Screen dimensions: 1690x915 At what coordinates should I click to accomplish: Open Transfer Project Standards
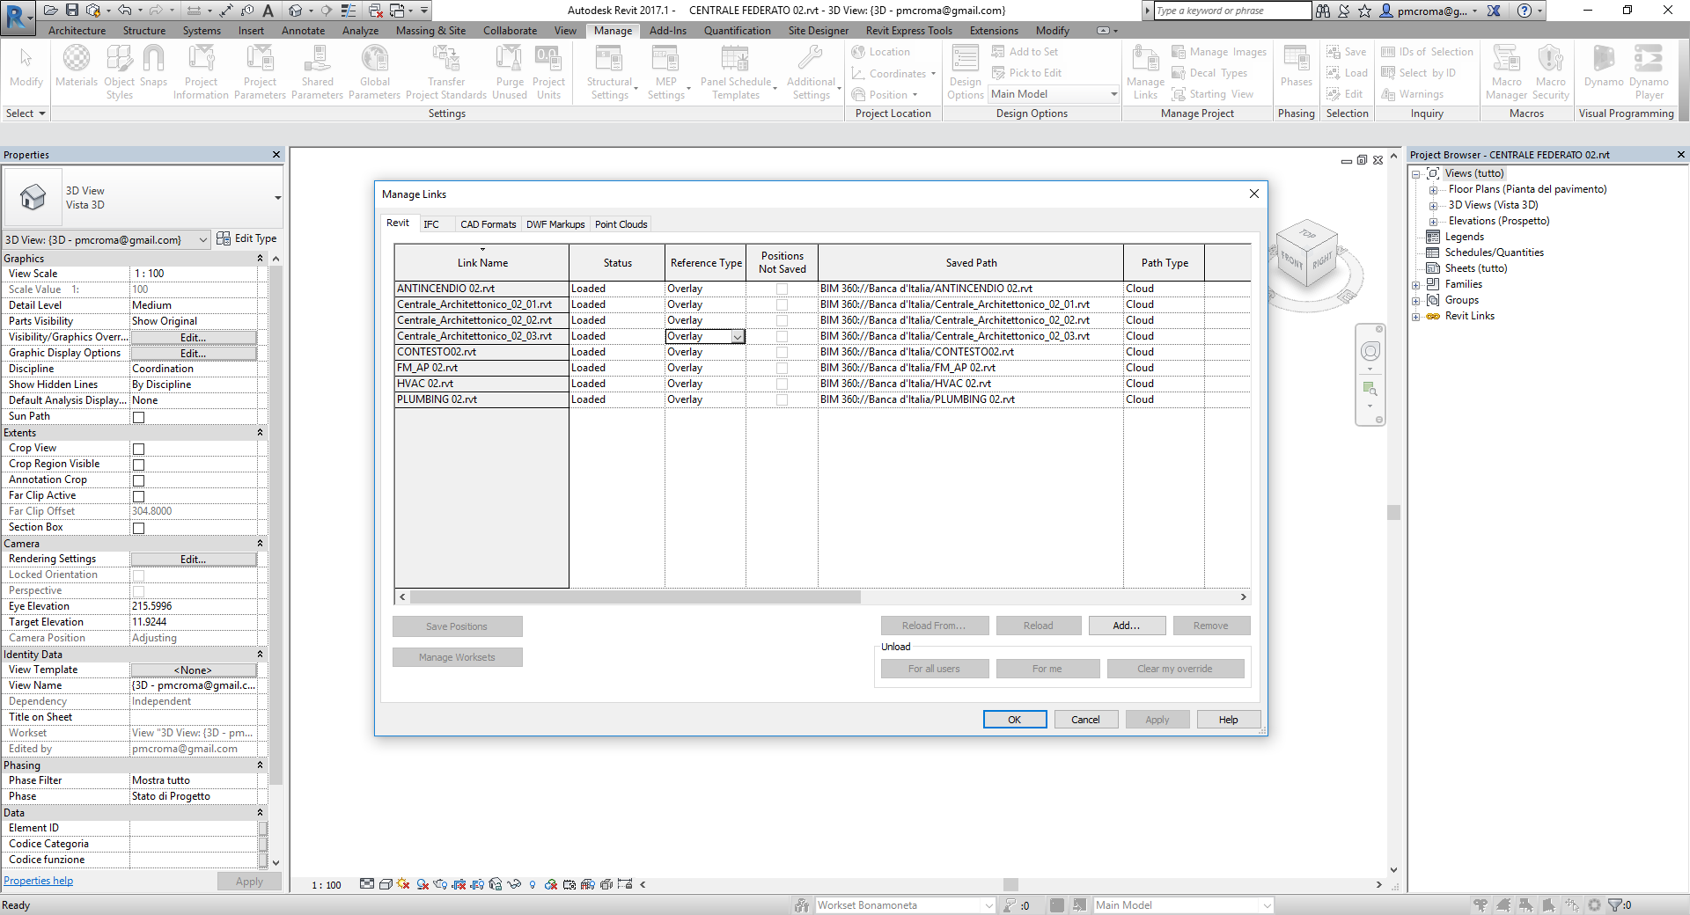(446, 70)
